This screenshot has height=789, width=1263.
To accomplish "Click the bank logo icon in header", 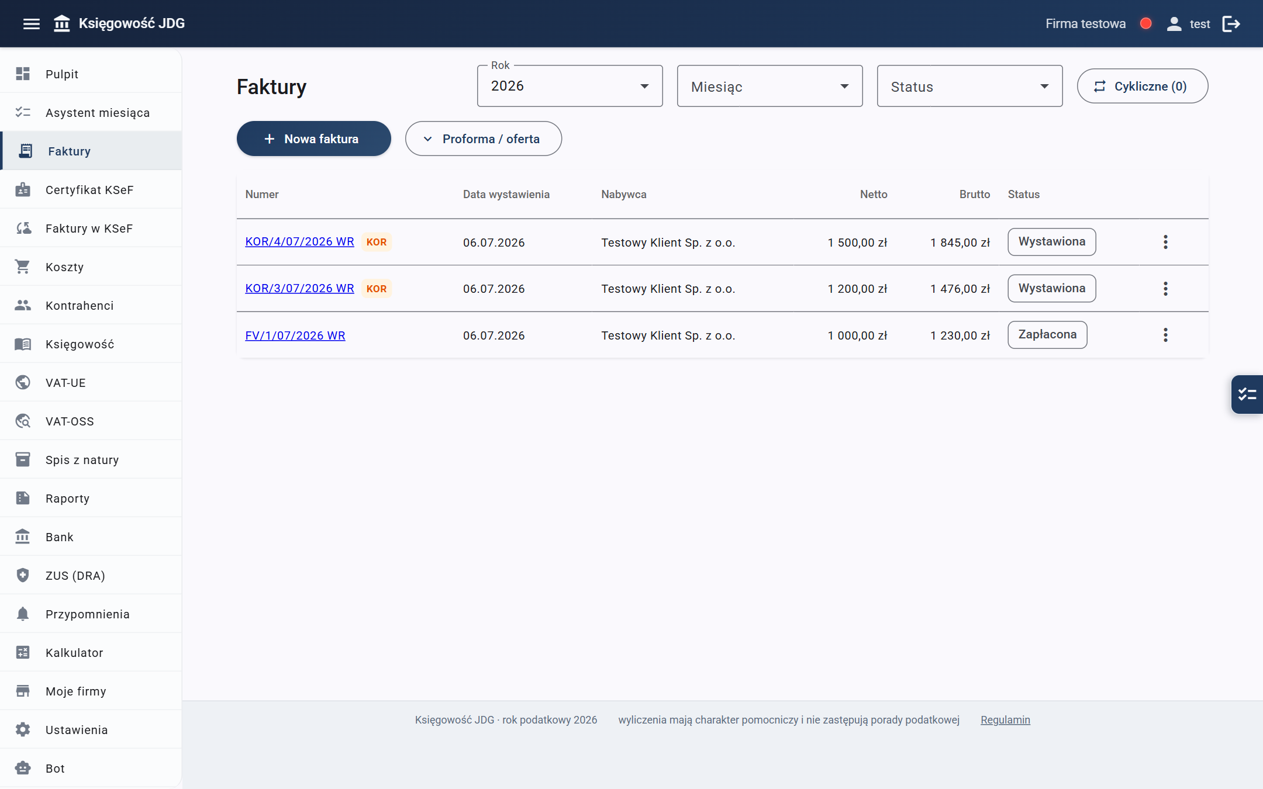I will (62, 24).
